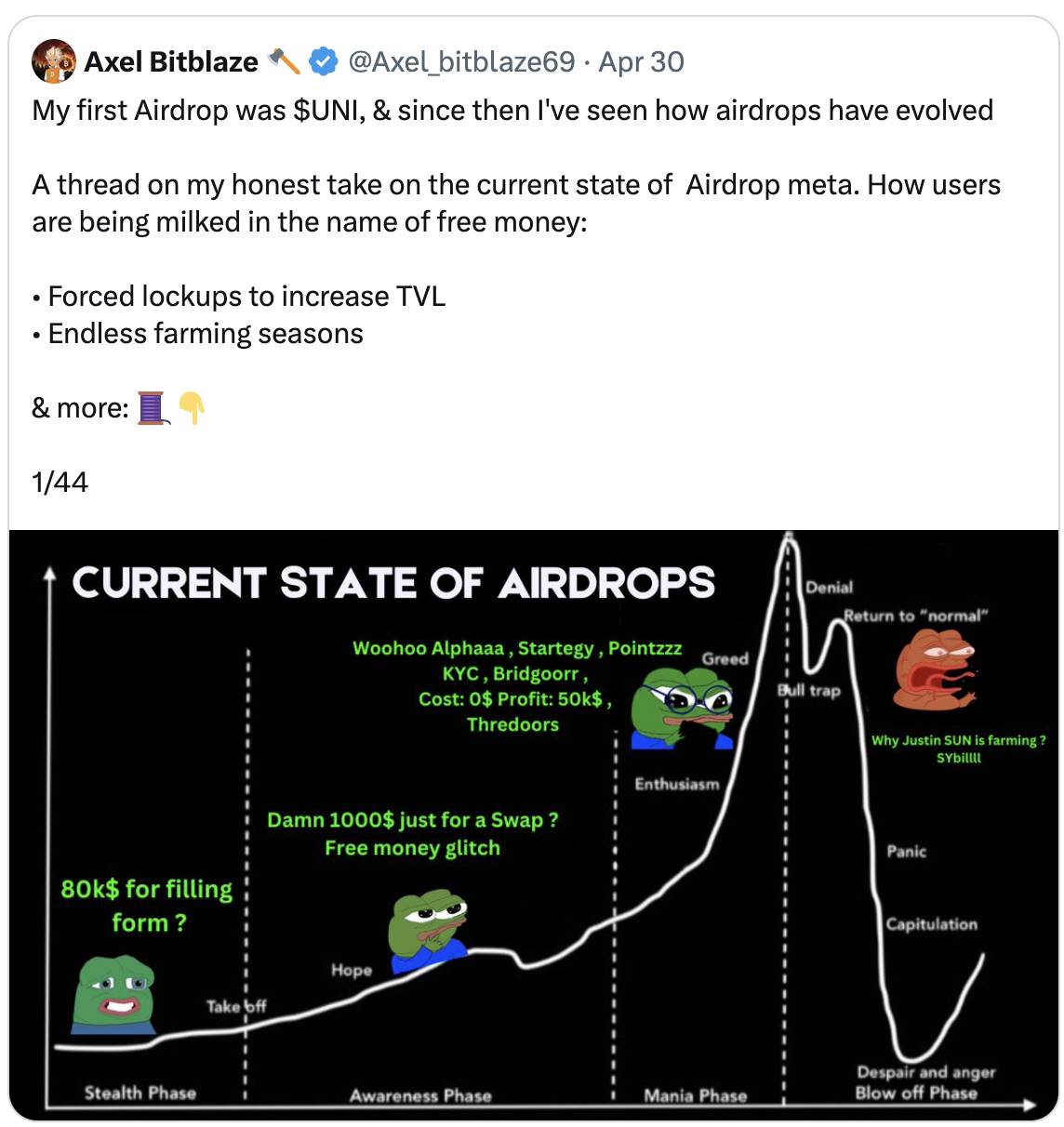This screenshot has width=1064, height=1127.
Task: Click the 'Why Justin SUN is farming ?' text
Action: click(958, 741)
